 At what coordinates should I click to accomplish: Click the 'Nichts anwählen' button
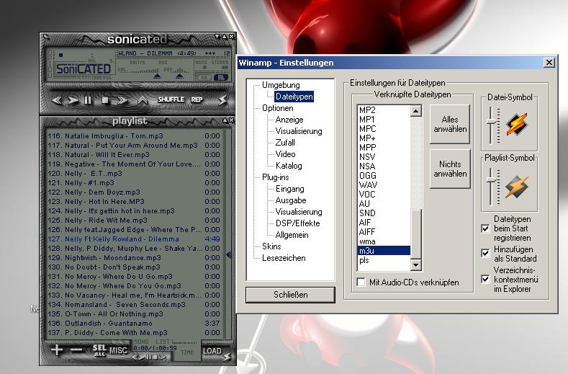(450, 169)
